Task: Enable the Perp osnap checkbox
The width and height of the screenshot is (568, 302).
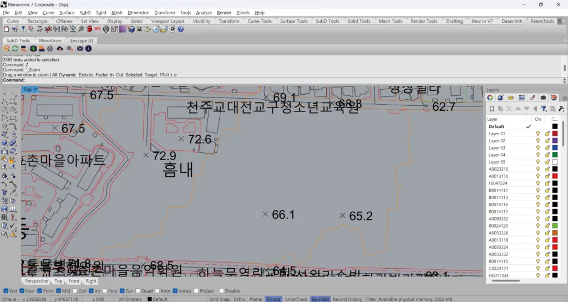Action: click(105, 291)
